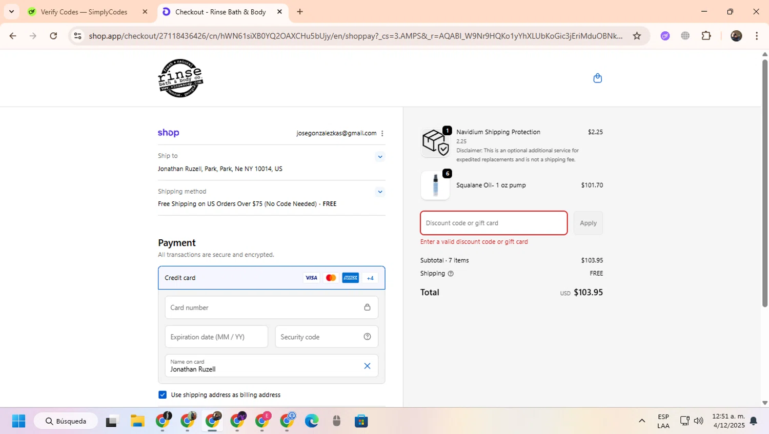Viewport: 769px width, 434px height.
Task: Focus the Discount code or gift card field
Action: 494,223
